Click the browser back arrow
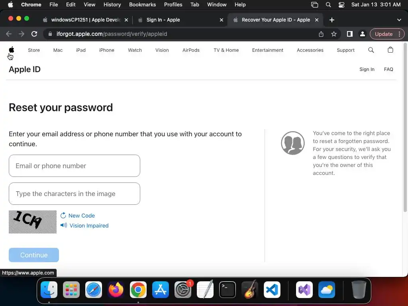Image resolution: width=408 pixels, height=306 pixels. click(9, 34)
